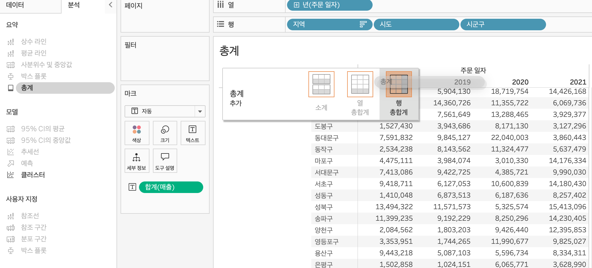Select the 행 총합계 drop icon
This screenshot has width=592, height=268.
click(x=399, y=84)
